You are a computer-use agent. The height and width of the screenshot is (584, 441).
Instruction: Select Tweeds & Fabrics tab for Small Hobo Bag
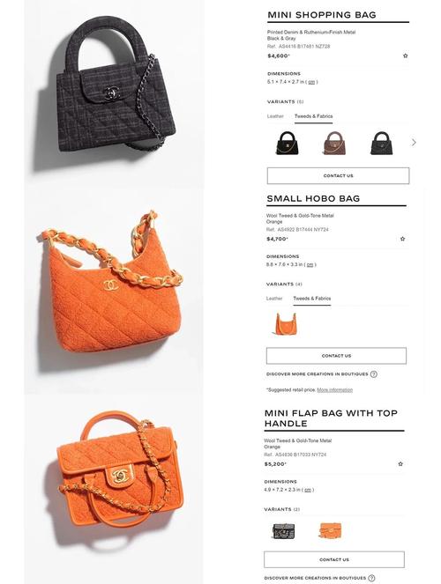[312, 299]
